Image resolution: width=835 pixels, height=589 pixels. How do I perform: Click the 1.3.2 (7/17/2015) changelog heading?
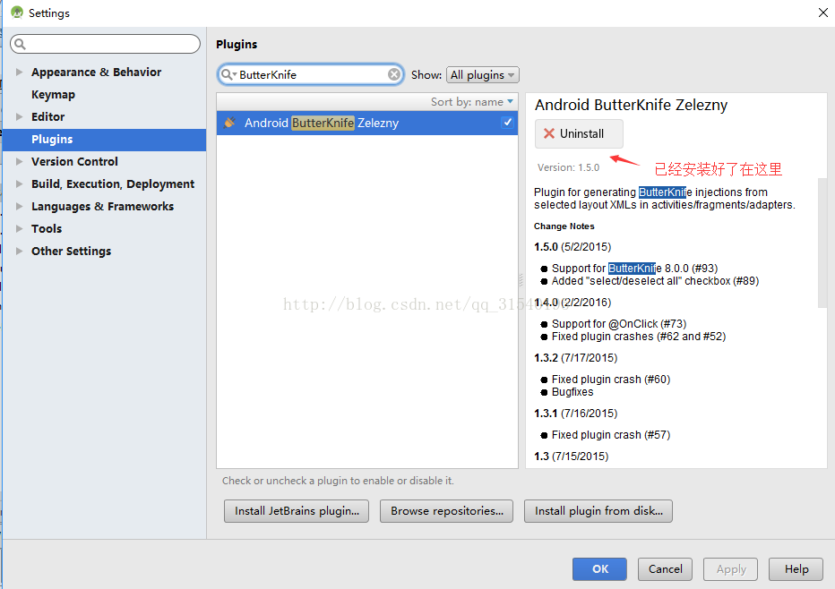point(576,357)
